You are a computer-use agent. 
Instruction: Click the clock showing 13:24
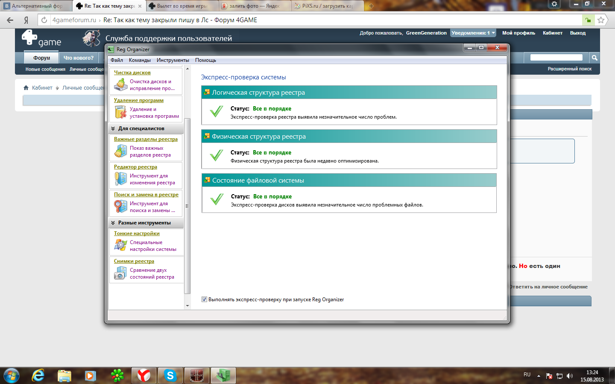point(592,372)
